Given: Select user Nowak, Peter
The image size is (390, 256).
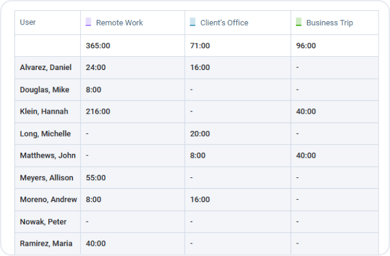Looking at the screenshot, I should pyautogui.click(x=43, y=222).
